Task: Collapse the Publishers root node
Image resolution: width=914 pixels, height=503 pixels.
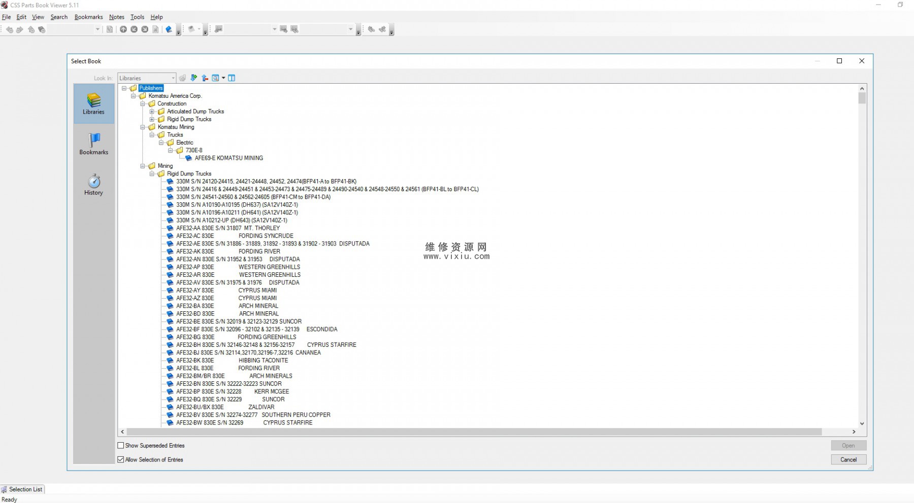Action: [x=124, y=88]
